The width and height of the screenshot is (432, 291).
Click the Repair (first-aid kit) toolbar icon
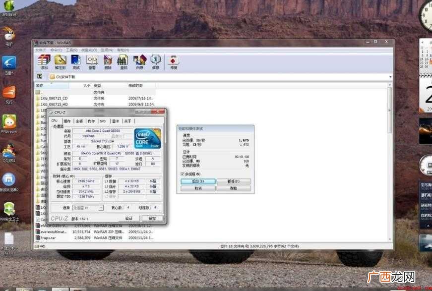[173, 61]
